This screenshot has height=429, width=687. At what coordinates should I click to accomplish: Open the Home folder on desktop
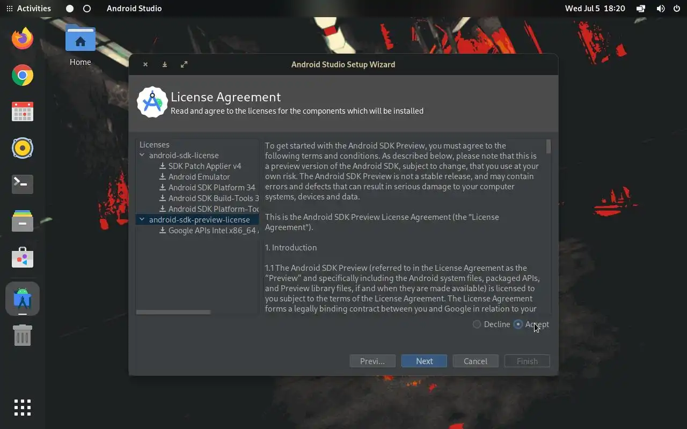tap(80, 46)
